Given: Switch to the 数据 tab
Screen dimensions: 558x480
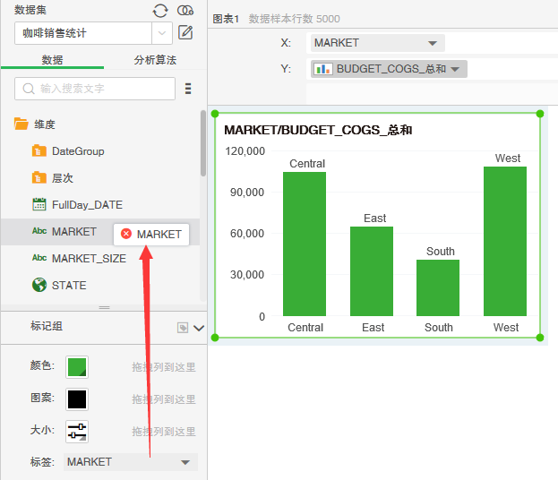Looking at the screenshot, I should 52,60.
